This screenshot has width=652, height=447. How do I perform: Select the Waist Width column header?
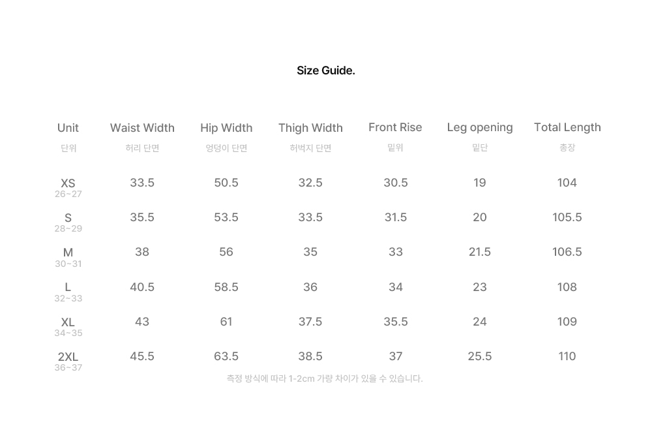(142, 128)
